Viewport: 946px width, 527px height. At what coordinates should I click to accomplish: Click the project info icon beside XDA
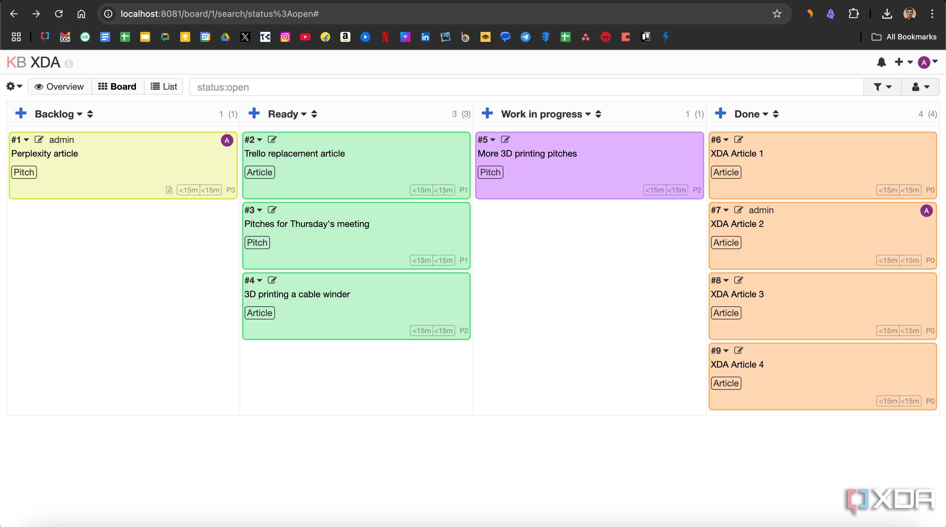69,64
